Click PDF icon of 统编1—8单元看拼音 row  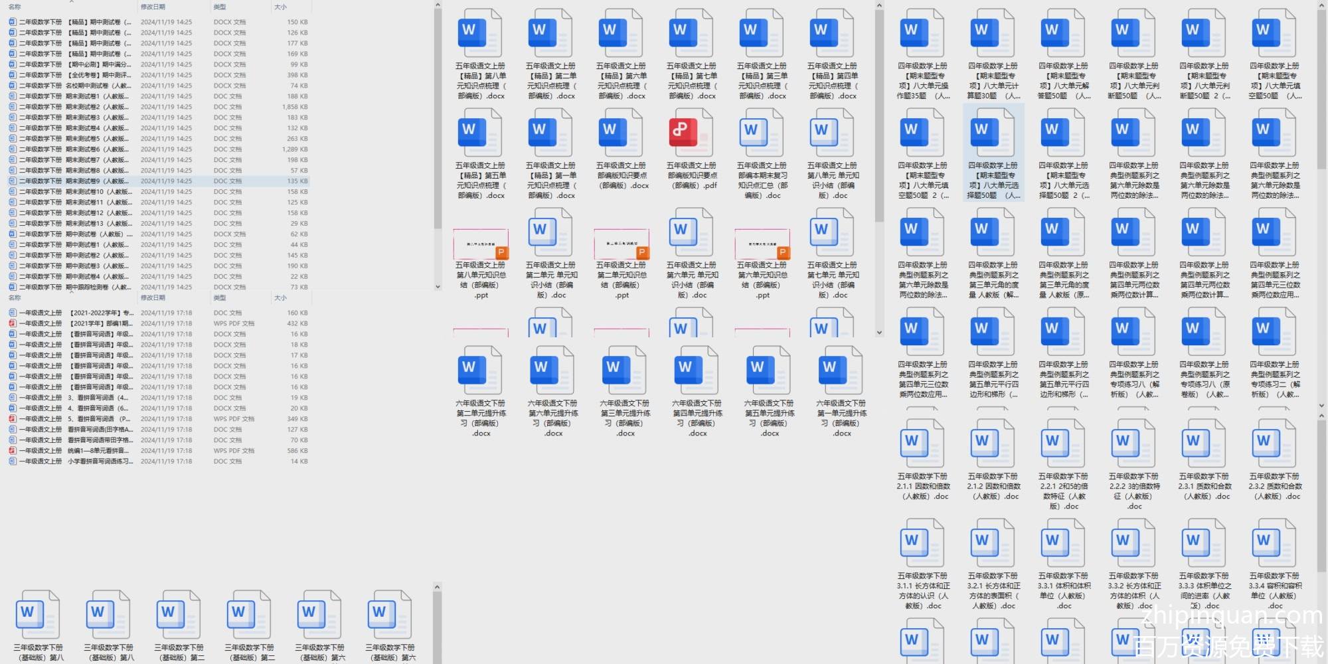(x=12, y=451)
